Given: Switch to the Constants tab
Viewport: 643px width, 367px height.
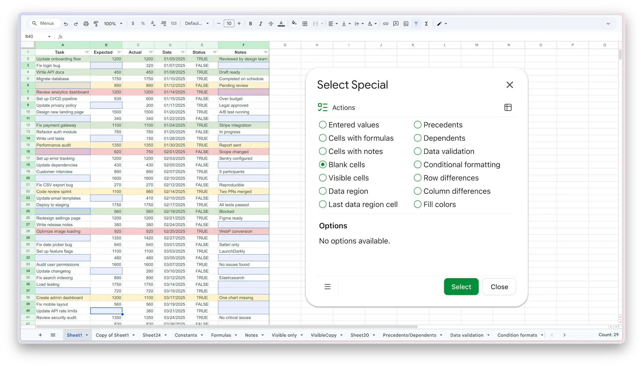Looking at the screenshot, I should coord(186,335).
